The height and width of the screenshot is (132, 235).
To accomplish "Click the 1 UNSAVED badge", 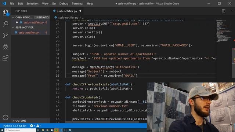I will coord(42,17).
